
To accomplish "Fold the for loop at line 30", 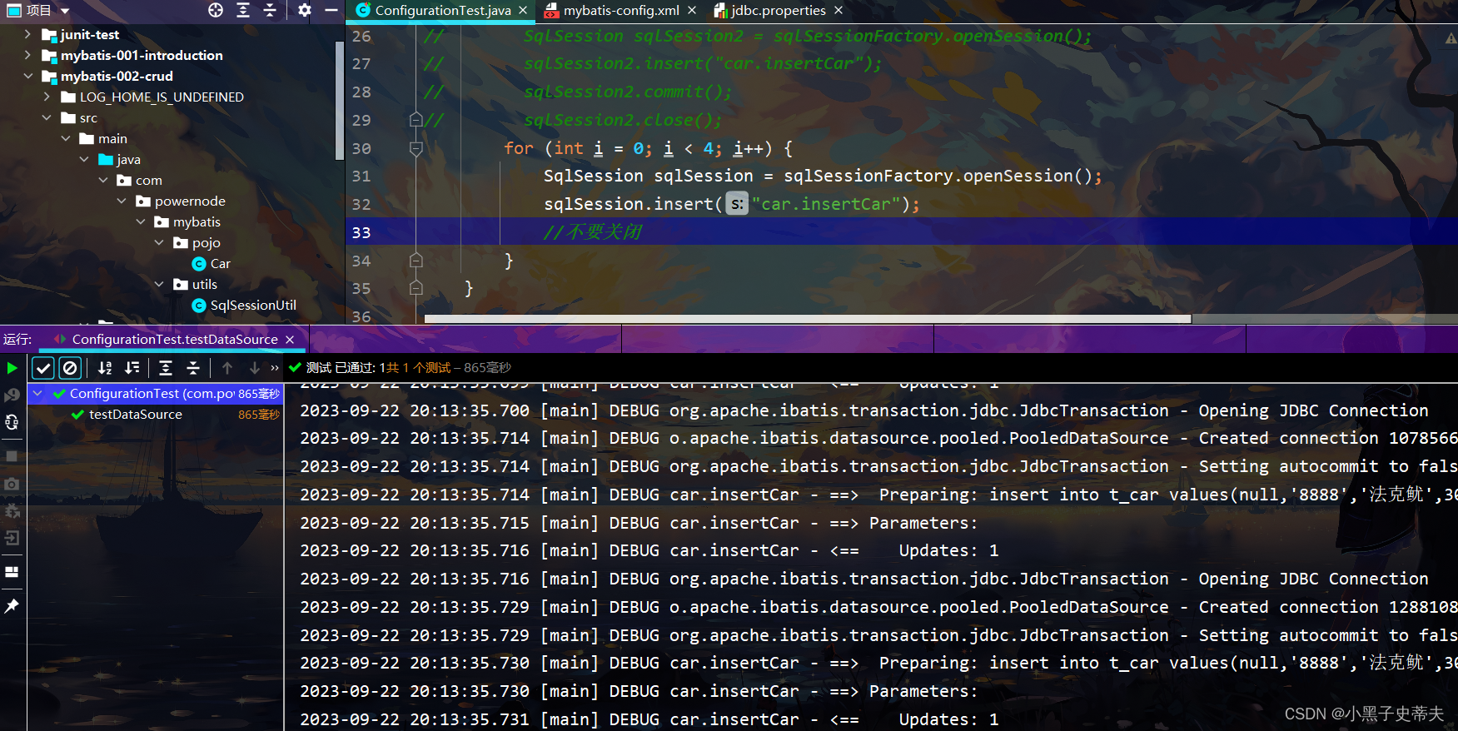I will click(416, 149).
